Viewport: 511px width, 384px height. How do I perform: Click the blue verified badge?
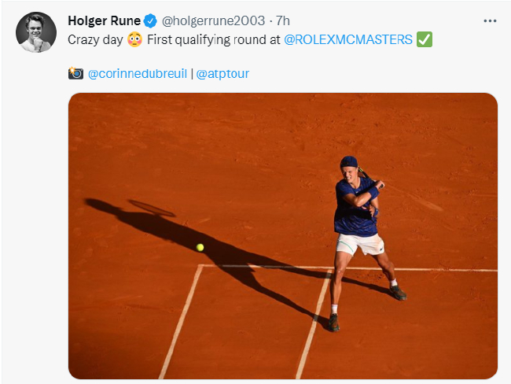pyautogui.click(x=150, y=21)
